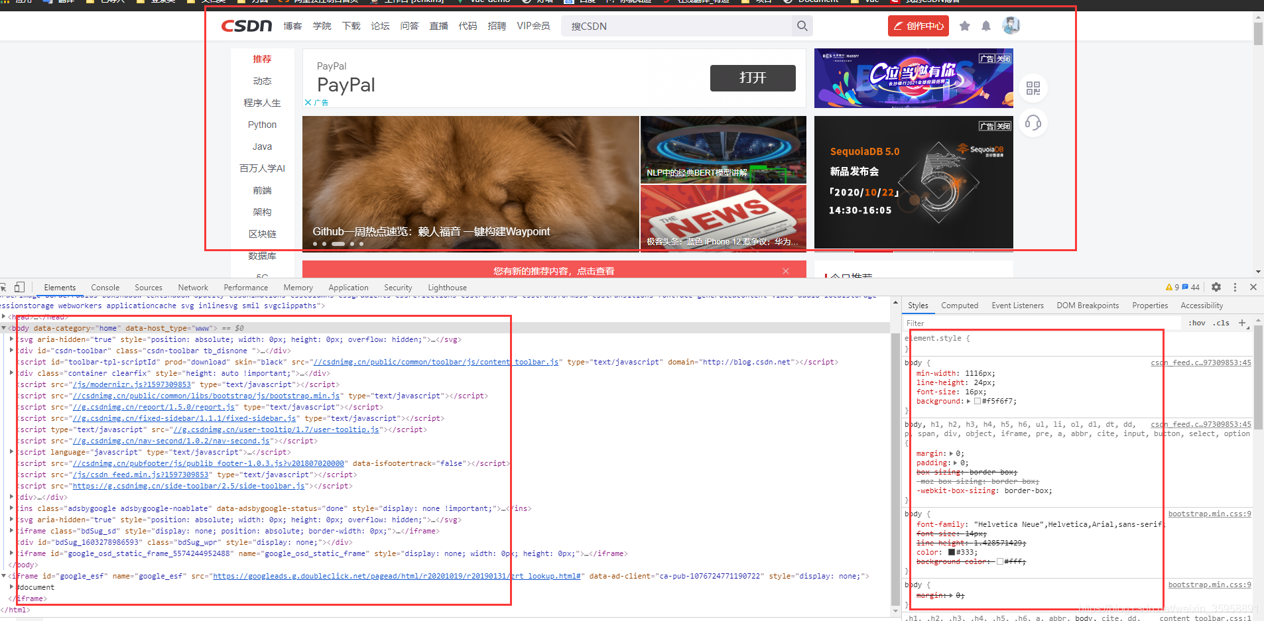Open bootstrap.min.css:9 source link for font-family rule
This screenshot has height=621, width=1264.
point(1210,514)
